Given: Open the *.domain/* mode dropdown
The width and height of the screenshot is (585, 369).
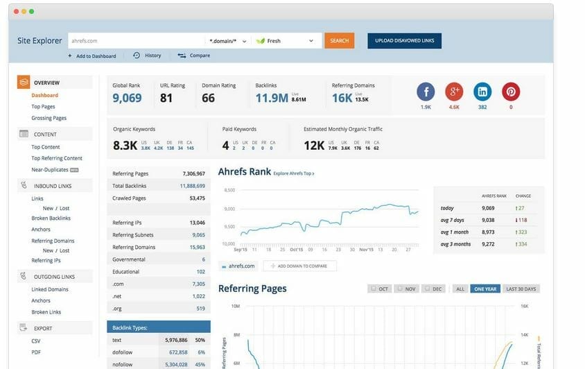Looking at the screenshot, I should pyautogui.click(x=227, y=41).
